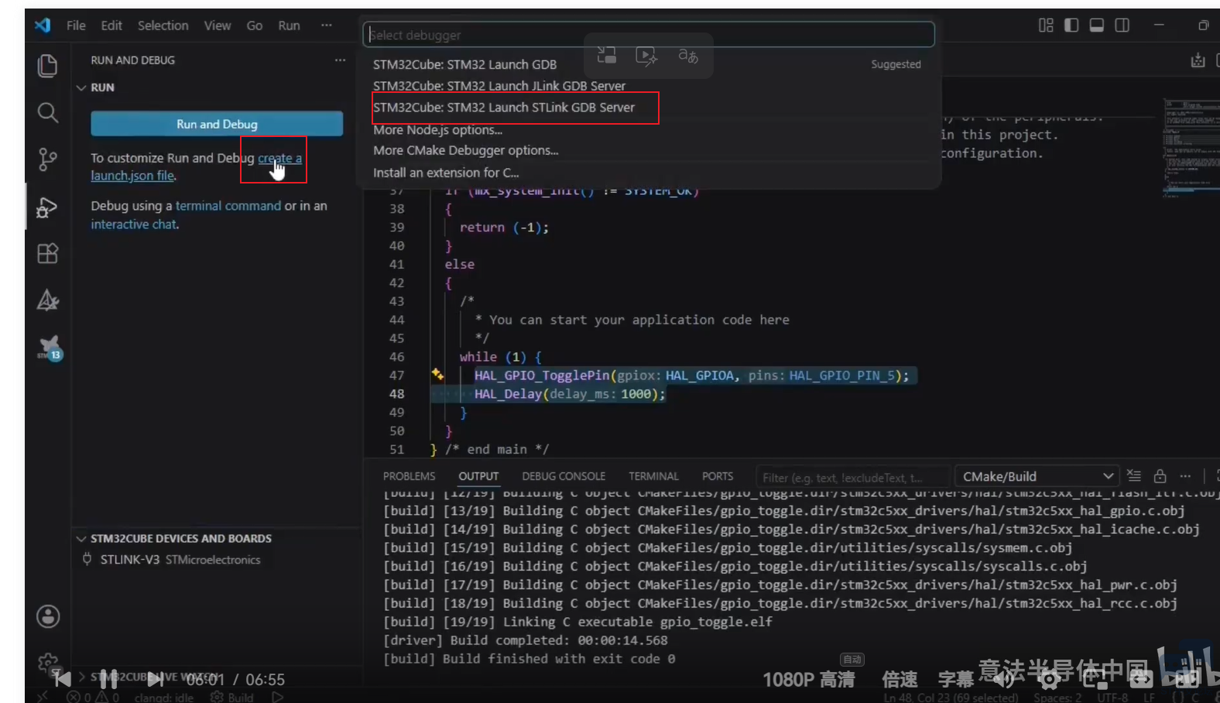Click the output Filter text box
This screenshot has height=703, width=1220.
[x=852, y=477]
